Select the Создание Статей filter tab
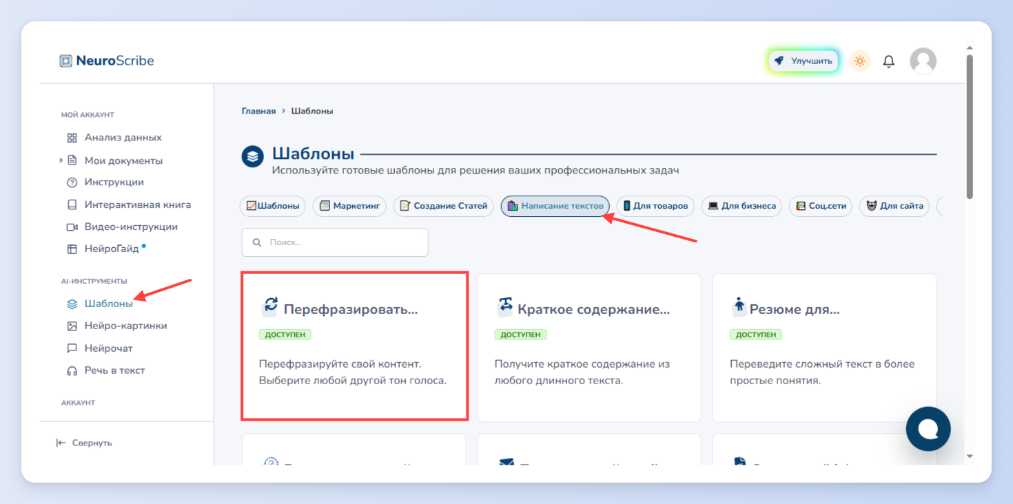 pos(444,206)
